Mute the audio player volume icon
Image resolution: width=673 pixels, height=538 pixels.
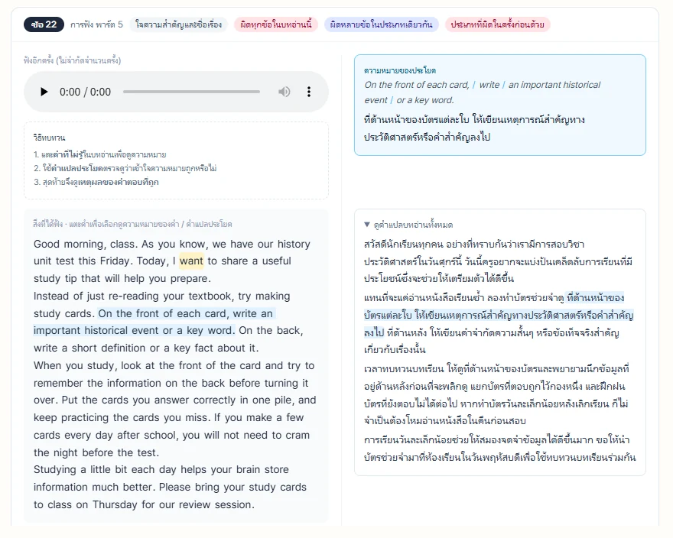(x=284, y=92)
